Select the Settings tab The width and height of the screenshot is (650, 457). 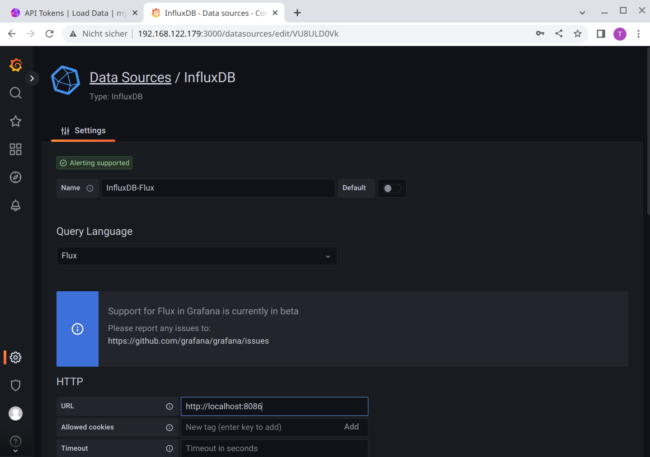coord(83,131)
